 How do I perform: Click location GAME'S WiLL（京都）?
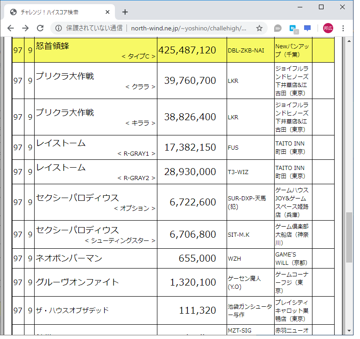[291, 258]
